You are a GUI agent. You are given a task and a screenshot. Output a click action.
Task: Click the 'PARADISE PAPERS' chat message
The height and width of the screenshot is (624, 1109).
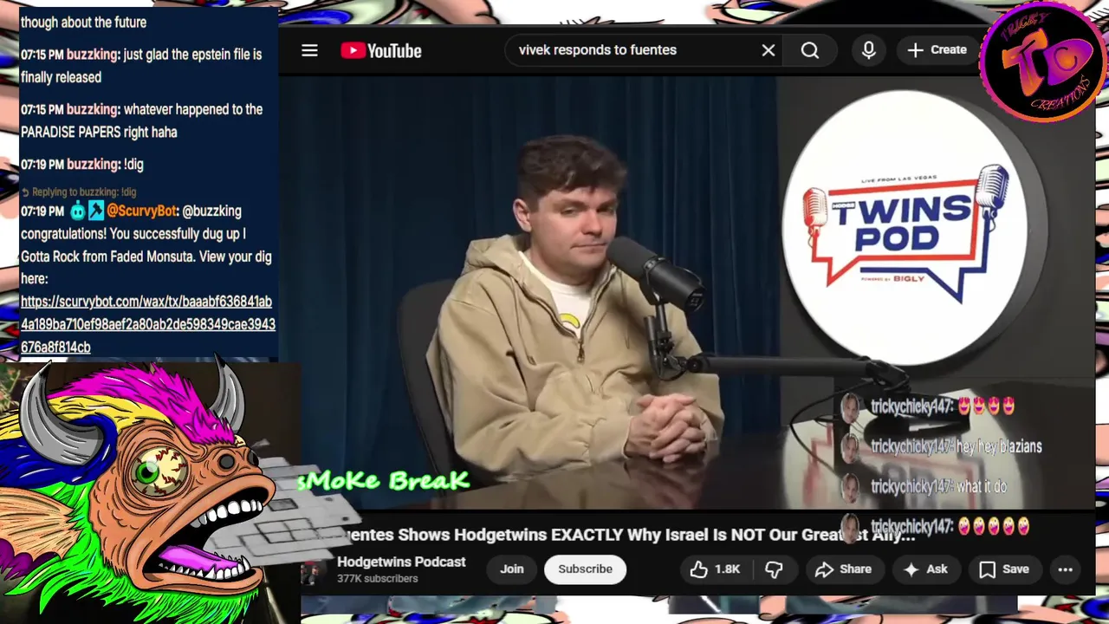pyautogui.click(x=142, y=120)
